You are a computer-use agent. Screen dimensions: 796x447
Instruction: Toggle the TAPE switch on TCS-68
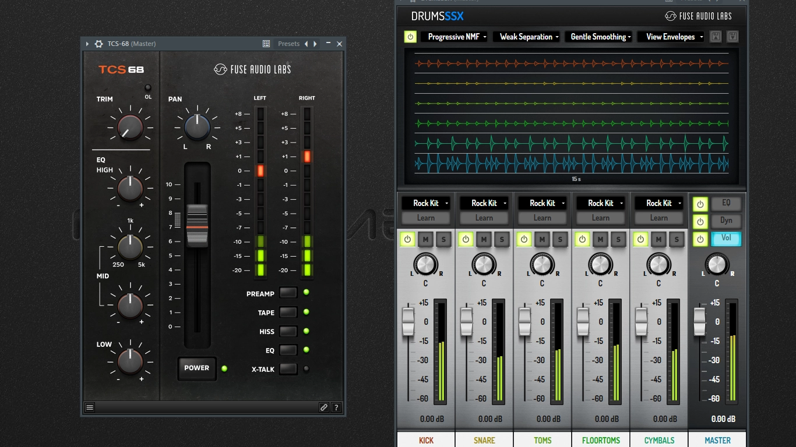click(x=288, y=312)
